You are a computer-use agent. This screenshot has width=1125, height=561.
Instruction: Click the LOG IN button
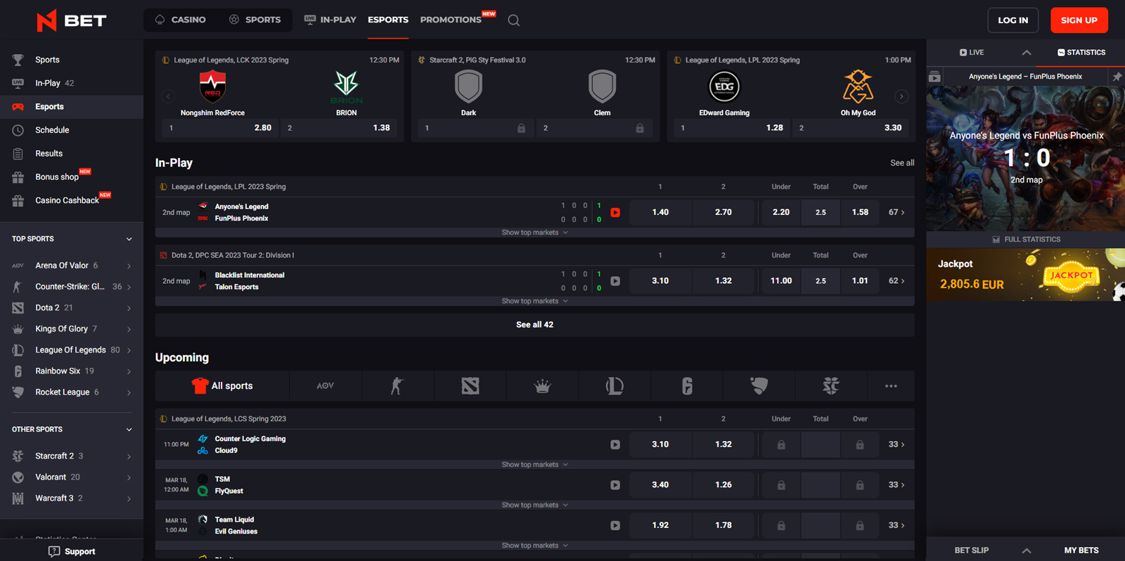pyautogui.click(x=1013, y=20)
